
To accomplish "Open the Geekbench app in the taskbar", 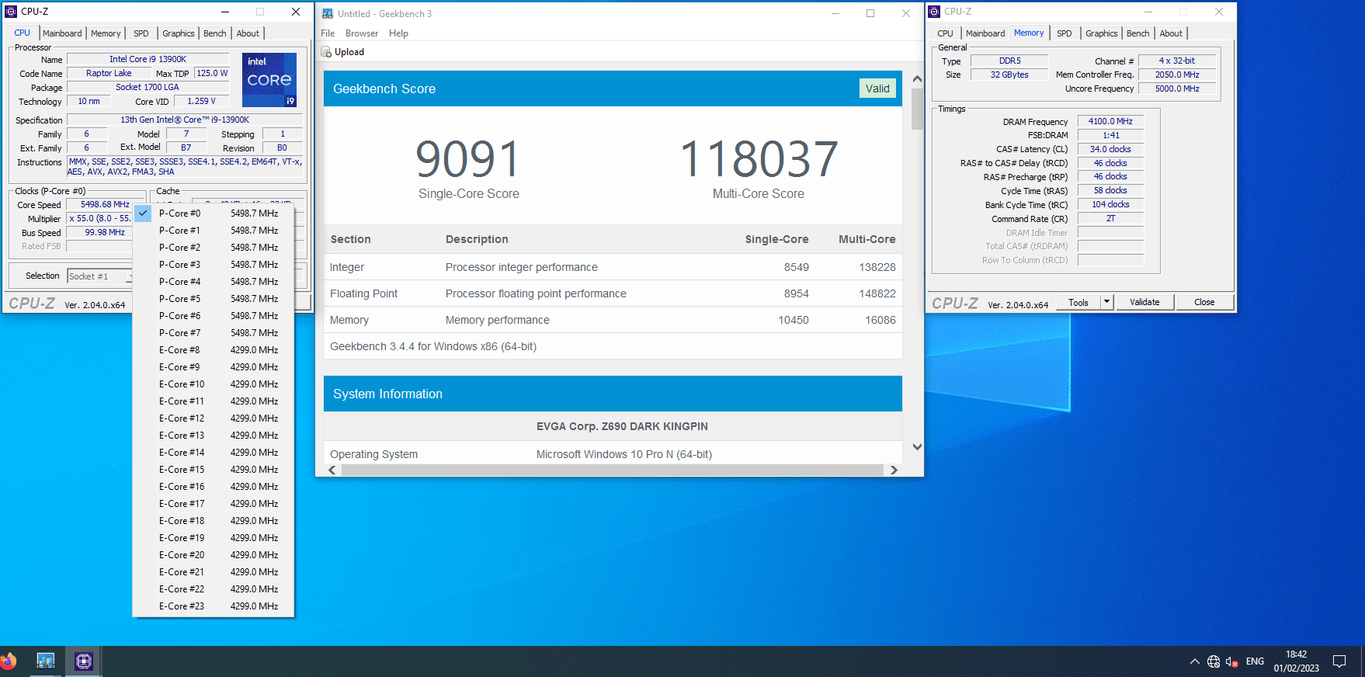I will [46, 661].
